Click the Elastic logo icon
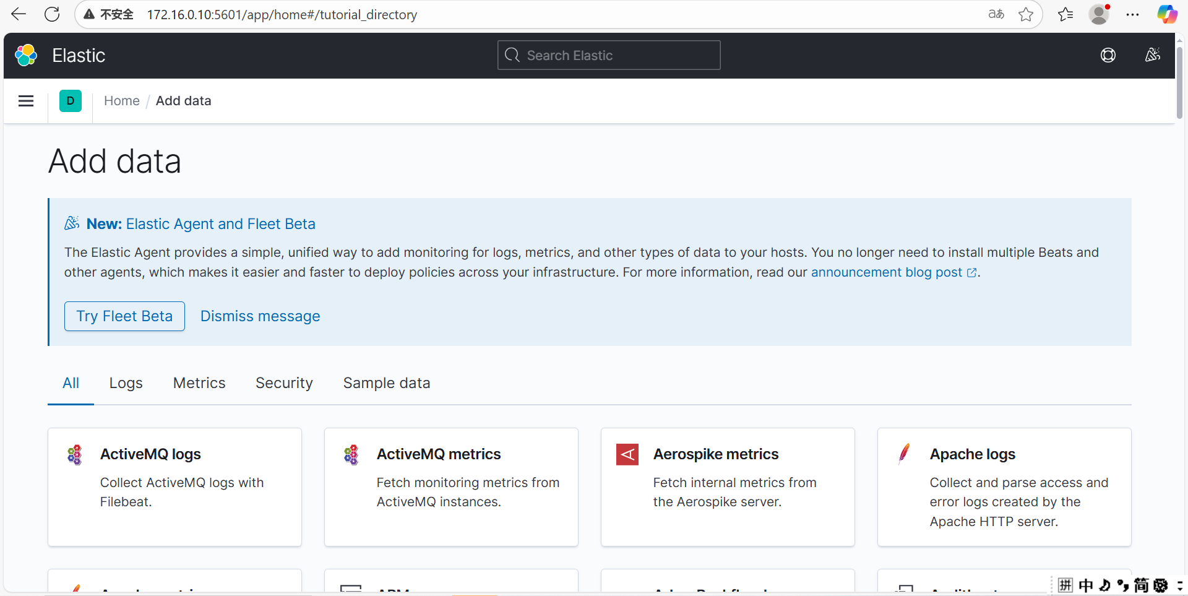This screenshot has width=1188, height=596. (x=26, y=55)
